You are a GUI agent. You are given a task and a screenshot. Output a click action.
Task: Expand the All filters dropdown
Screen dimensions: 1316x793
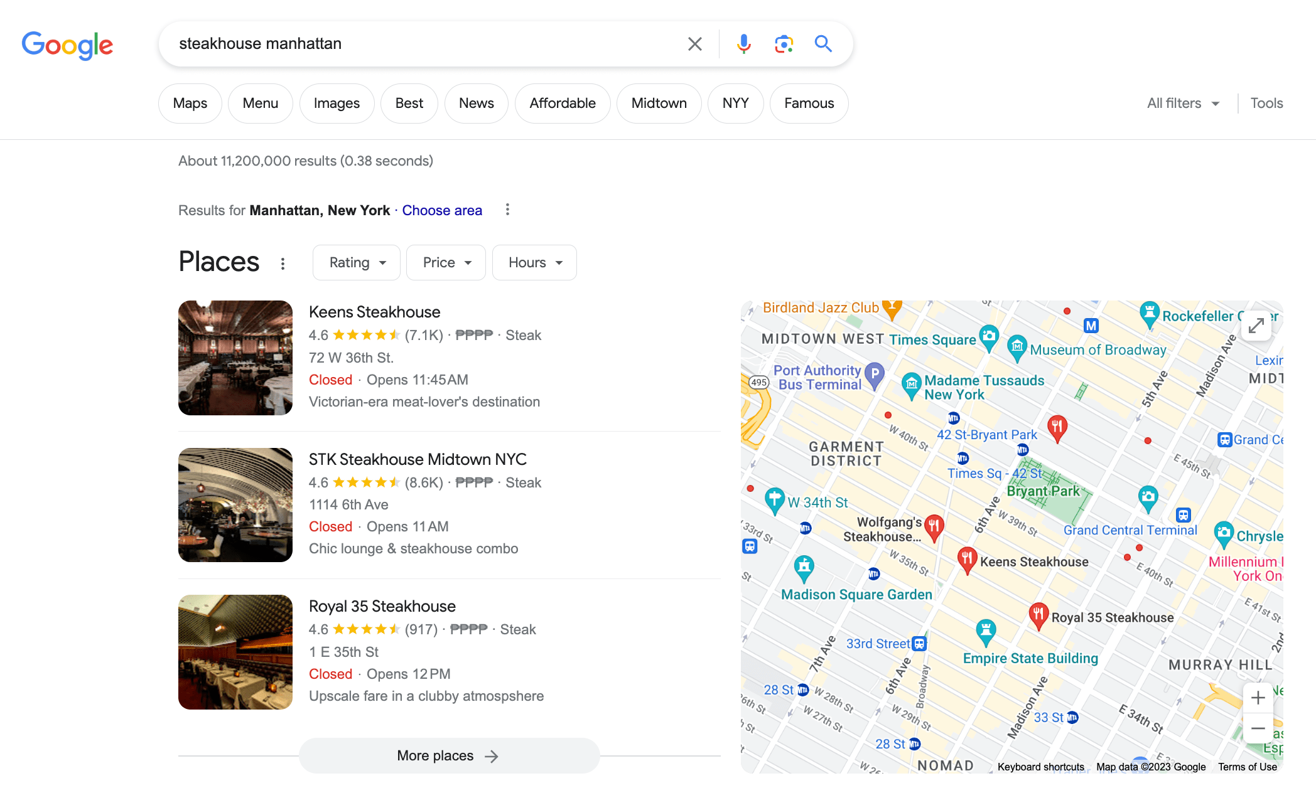coord(1183,104)
